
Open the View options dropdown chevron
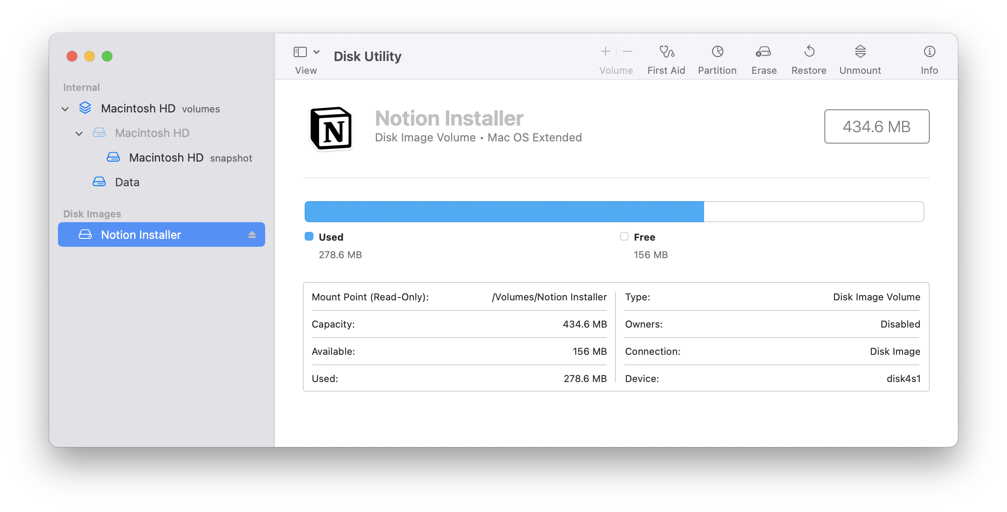point(316,52)
